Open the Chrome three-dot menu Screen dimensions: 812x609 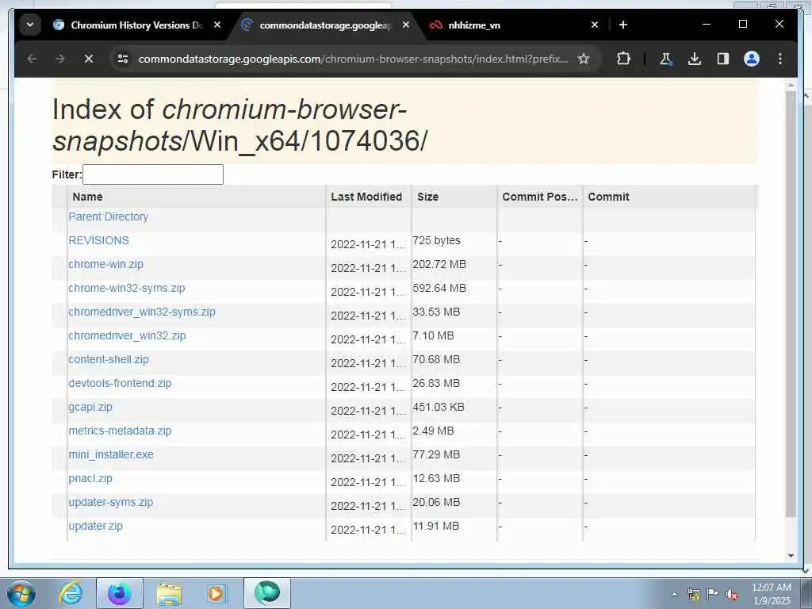click(780, 59)
